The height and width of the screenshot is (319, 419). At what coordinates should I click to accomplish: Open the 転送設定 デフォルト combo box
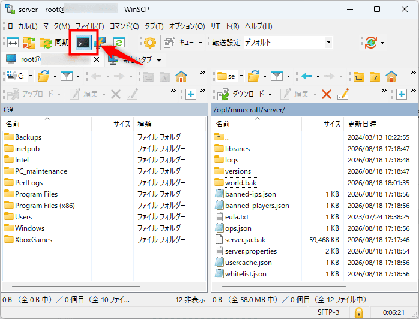pyautogui.click(x=288, y=43)
